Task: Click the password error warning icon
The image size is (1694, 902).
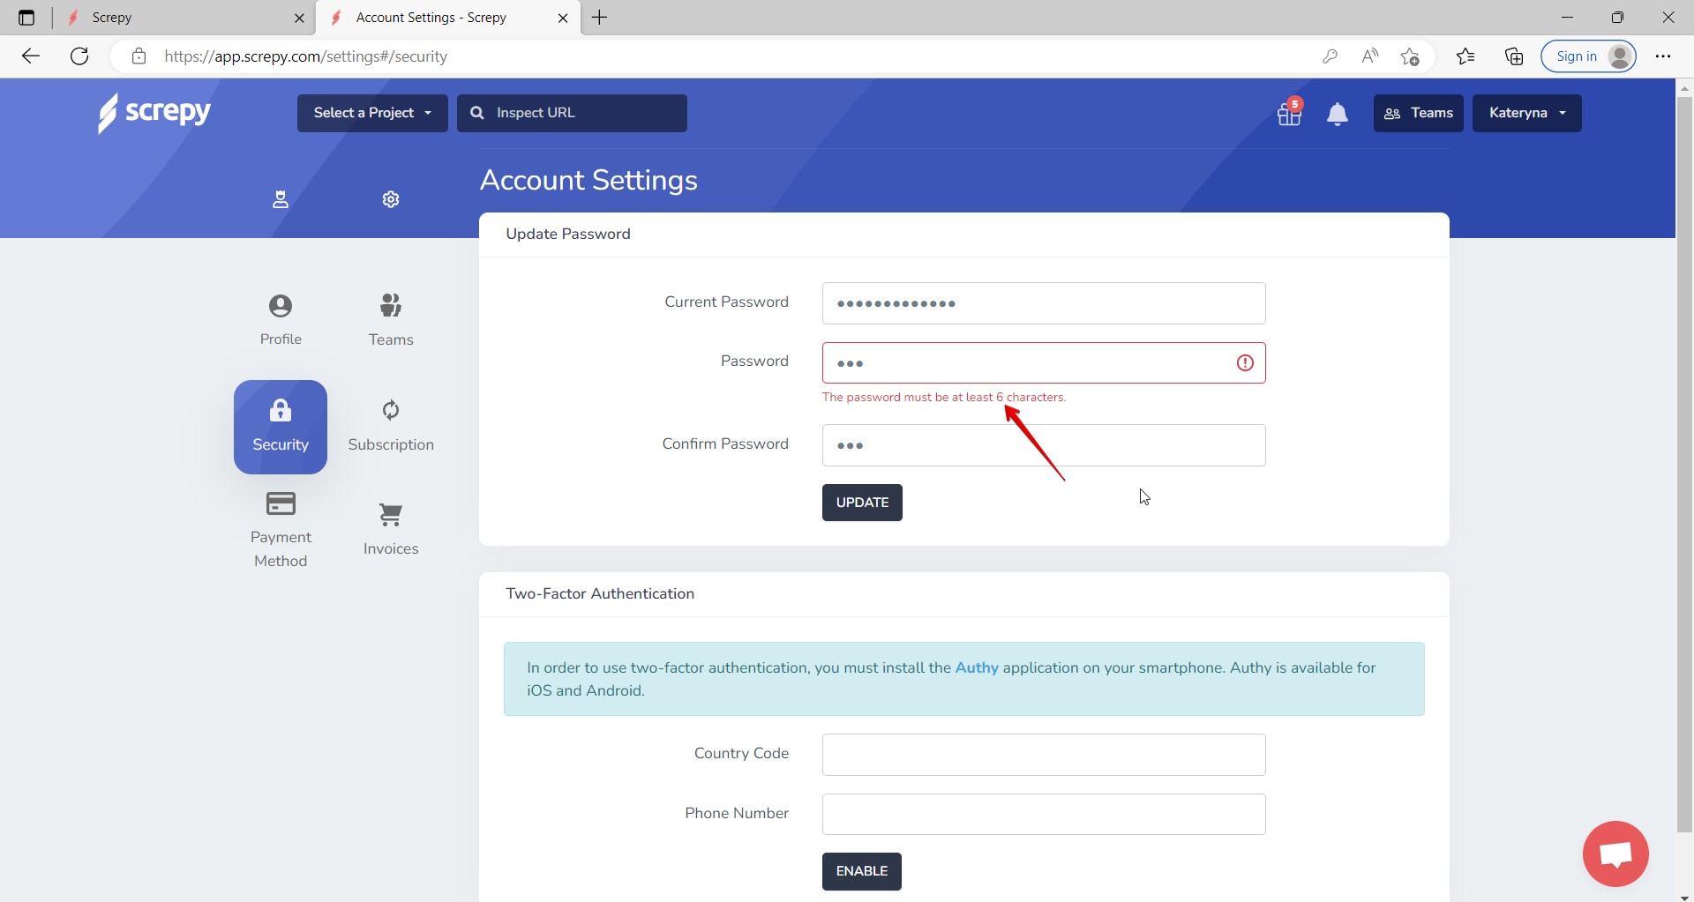Action: [x=1245, y=362]
